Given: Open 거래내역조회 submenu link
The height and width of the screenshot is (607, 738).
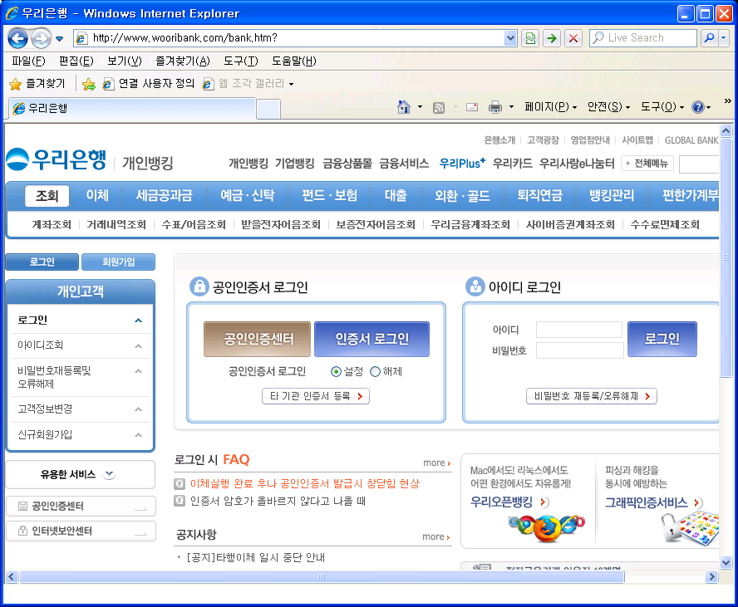Looking at the screenshot, I should point(116,225).
